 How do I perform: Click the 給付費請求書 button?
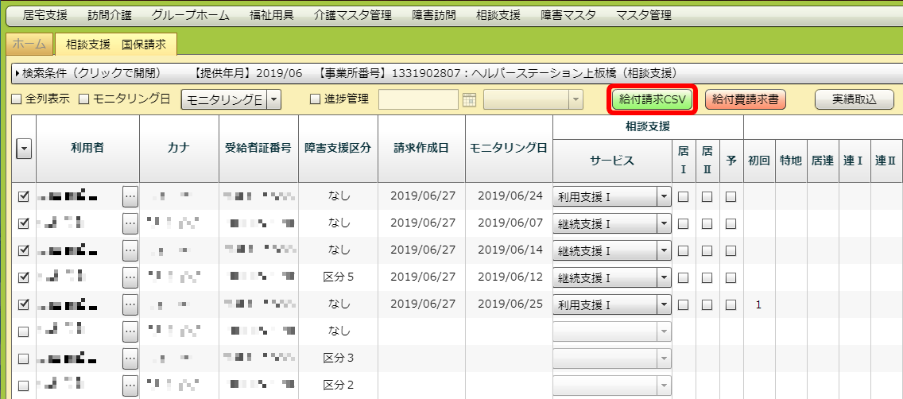tap(745, 99)
